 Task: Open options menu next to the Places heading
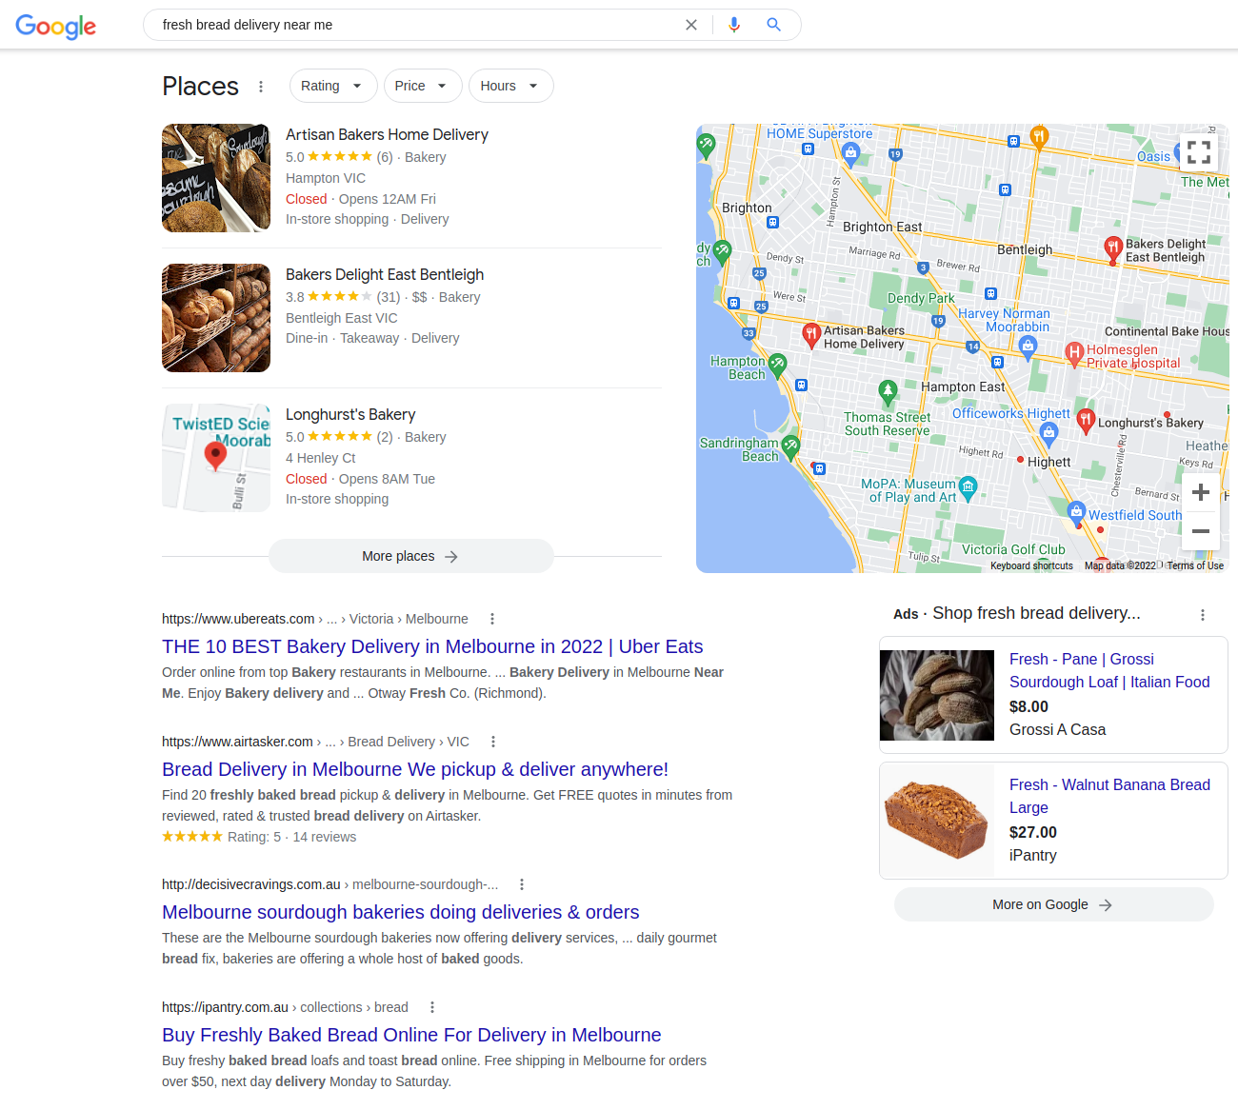point(261,86)
